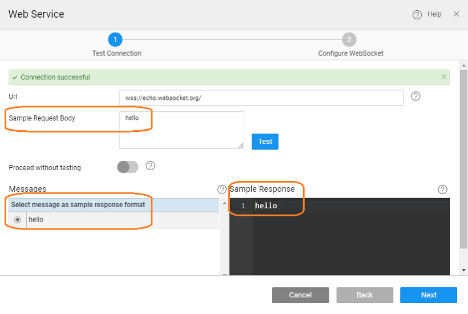Click the Next button

point(428,295)
